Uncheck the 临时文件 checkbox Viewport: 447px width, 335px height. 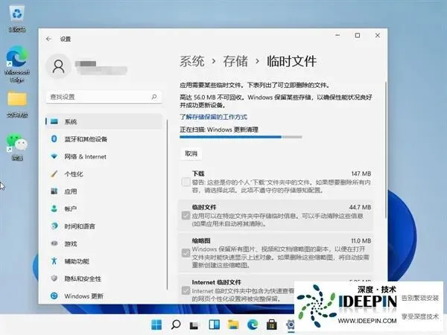pos(186,215)
